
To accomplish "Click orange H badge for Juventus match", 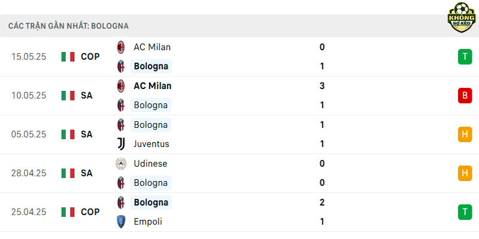I will click(x=465, y=134).
